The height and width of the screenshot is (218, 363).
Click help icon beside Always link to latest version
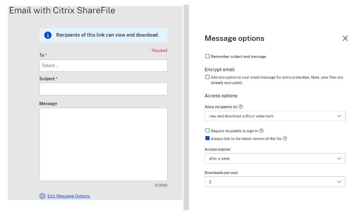point(285,139)
